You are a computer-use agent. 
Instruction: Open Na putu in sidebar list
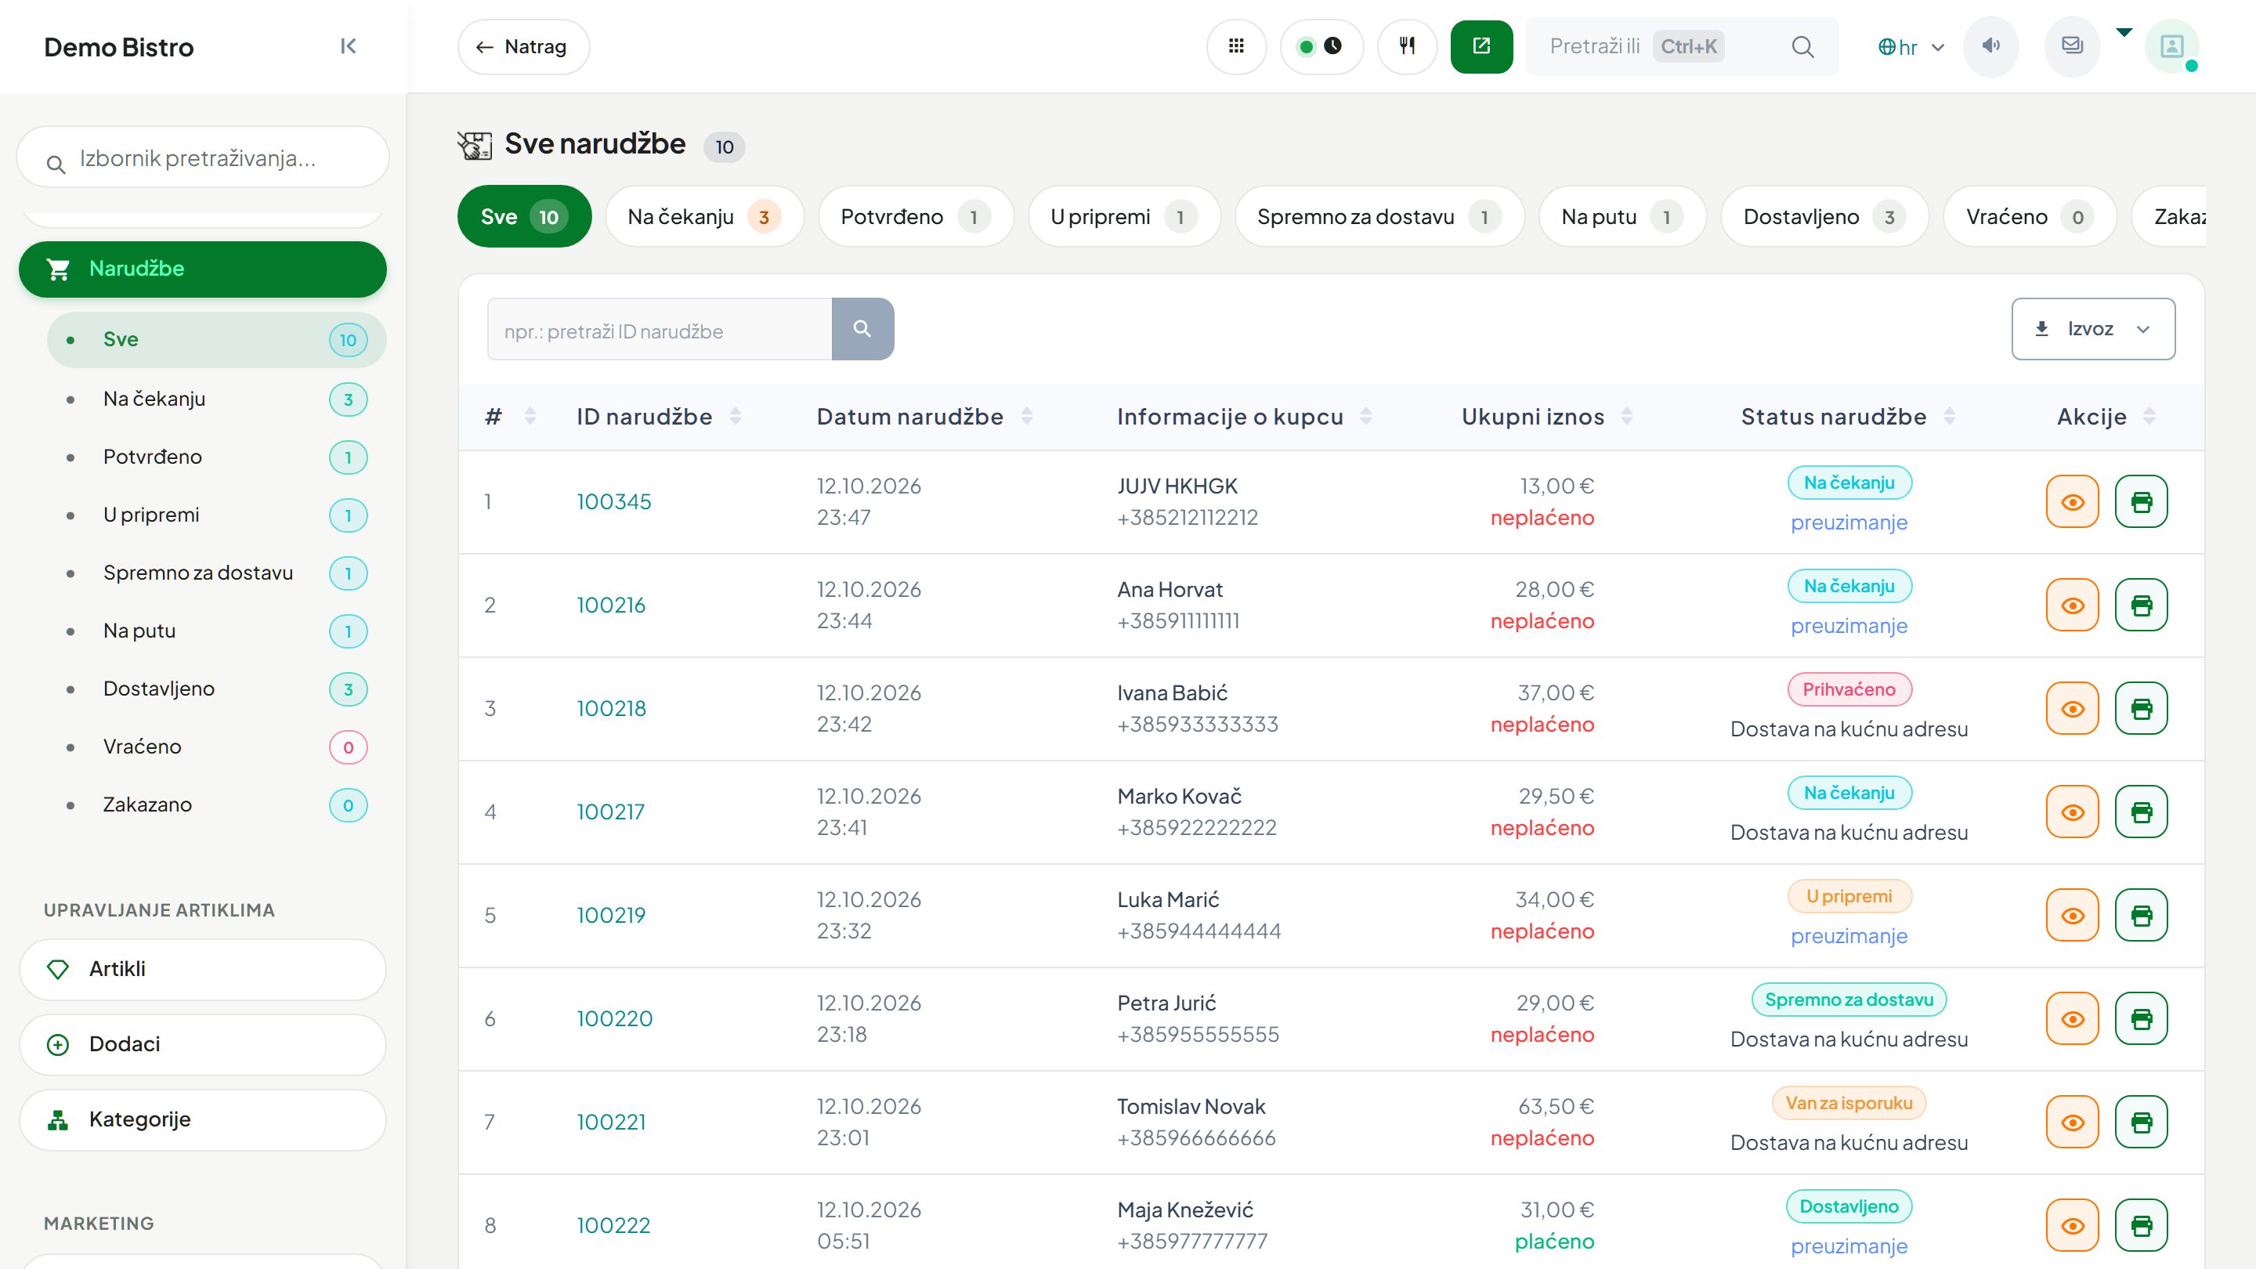click(x=216, y=631)
